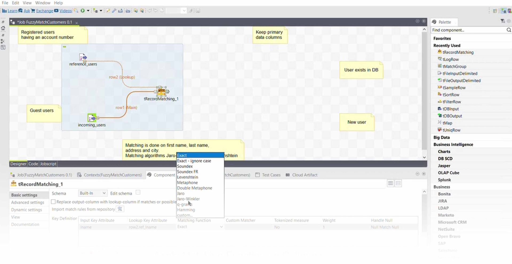Image resolution: width=512 pixels, height=264 pixels.
Task: Add tMap from the Recently Used palette
Action: click(447, 123)
